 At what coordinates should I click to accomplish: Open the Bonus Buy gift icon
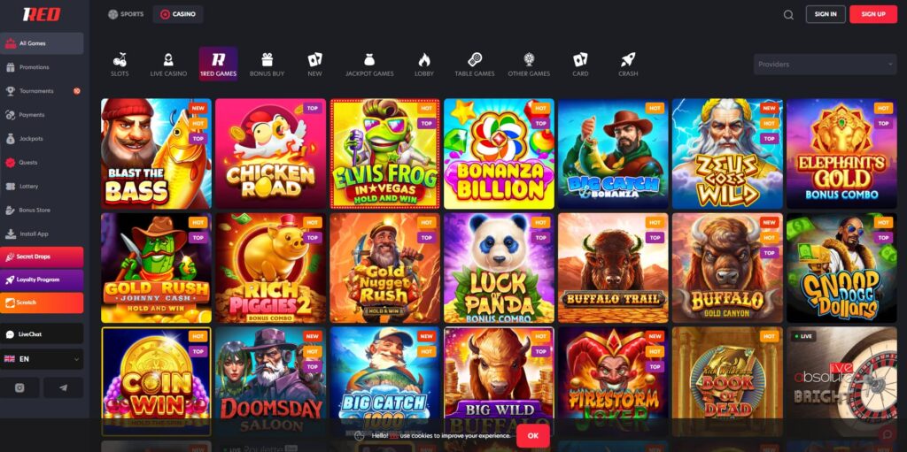267,59
